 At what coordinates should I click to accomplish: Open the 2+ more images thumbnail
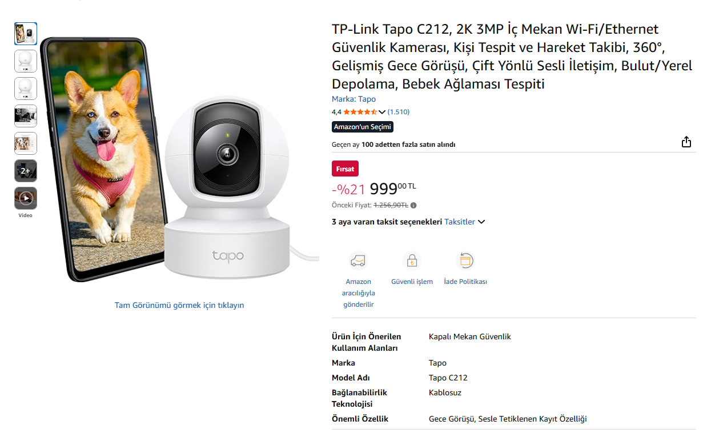tap(26, 171)
